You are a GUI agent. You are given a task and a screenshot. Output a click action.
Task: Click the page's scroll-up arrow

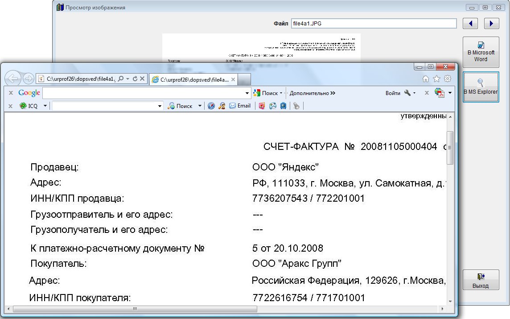[x=450, y=116]
